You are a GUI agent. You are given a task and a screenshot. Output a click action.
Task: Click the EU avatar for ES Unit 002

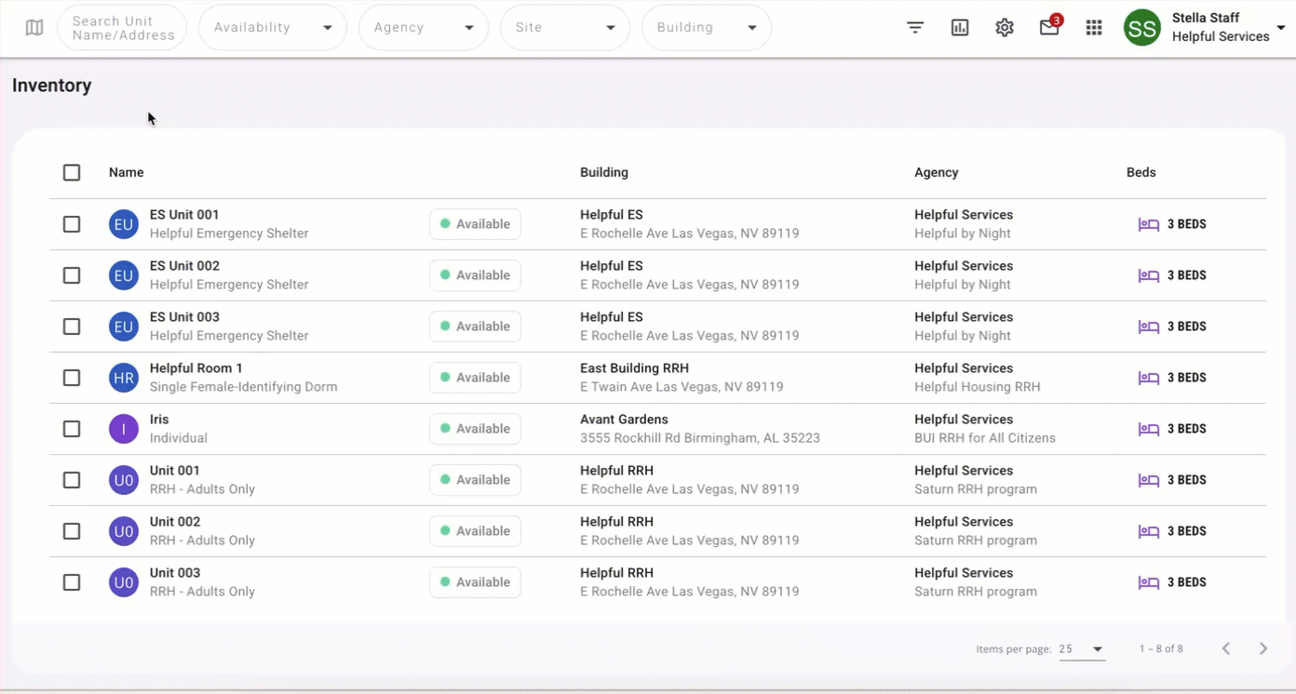coord(124,275)
